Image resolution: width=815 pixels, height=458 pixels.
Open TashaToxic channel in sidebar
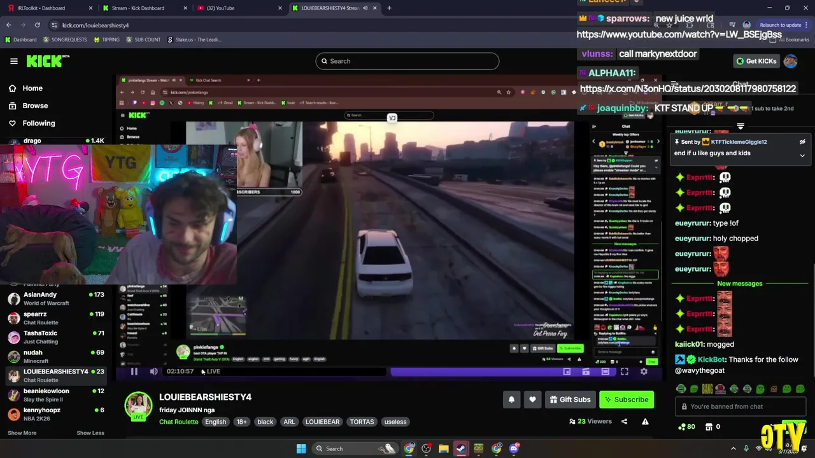click(55, 337)
